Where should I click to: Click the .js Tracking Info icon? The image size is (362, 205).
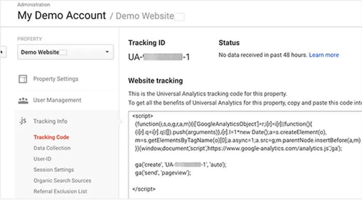[x=23, y=121]
